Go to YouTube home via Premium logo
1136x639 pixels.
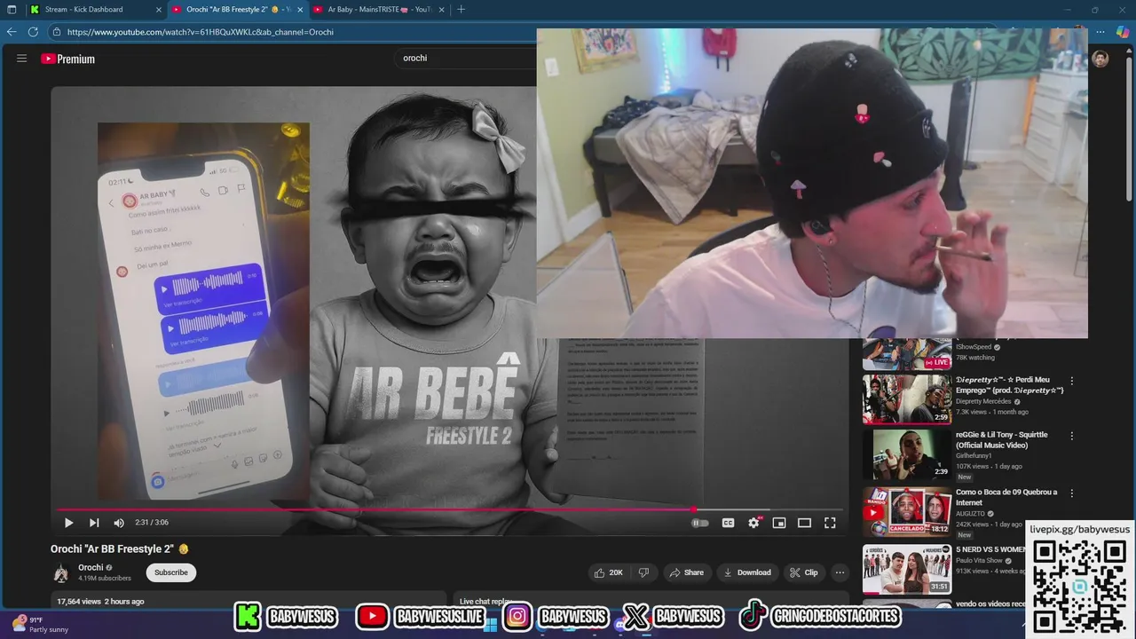(x=67, y=59)
